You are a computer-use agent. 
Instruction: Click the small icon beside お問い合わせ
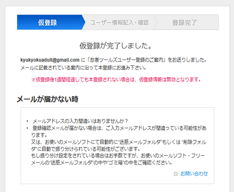(176, 174)
